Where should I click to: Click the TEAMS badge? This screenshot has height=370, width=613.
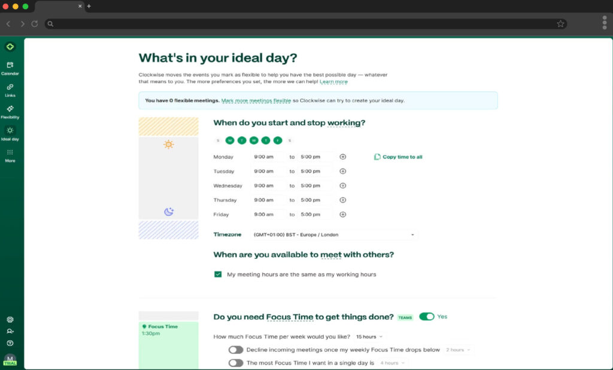(x=405, y=317)
